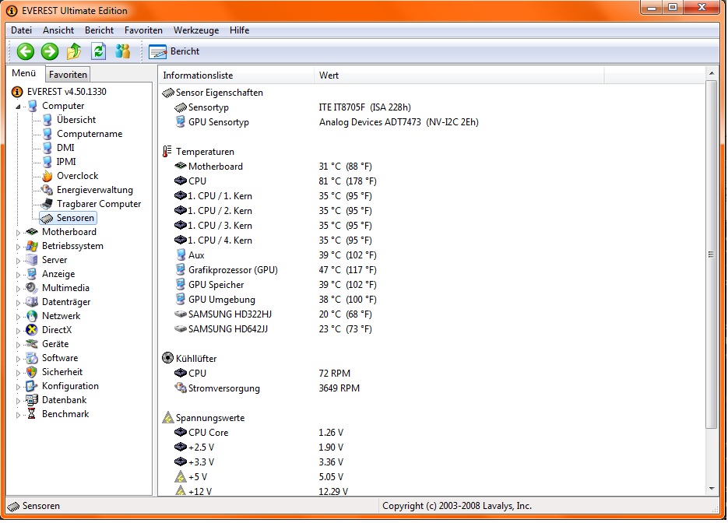Select the Grafikprozessor (GPU) temperature row
728x523 pixels.
tap(276, 269)
